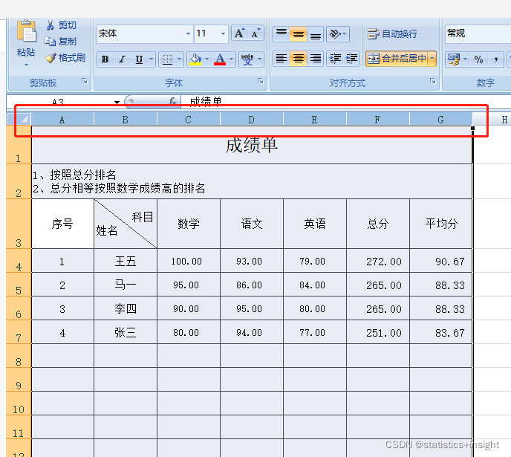Select column H header
This screenshot has height=457, width=511.
(x=504, y=120)
